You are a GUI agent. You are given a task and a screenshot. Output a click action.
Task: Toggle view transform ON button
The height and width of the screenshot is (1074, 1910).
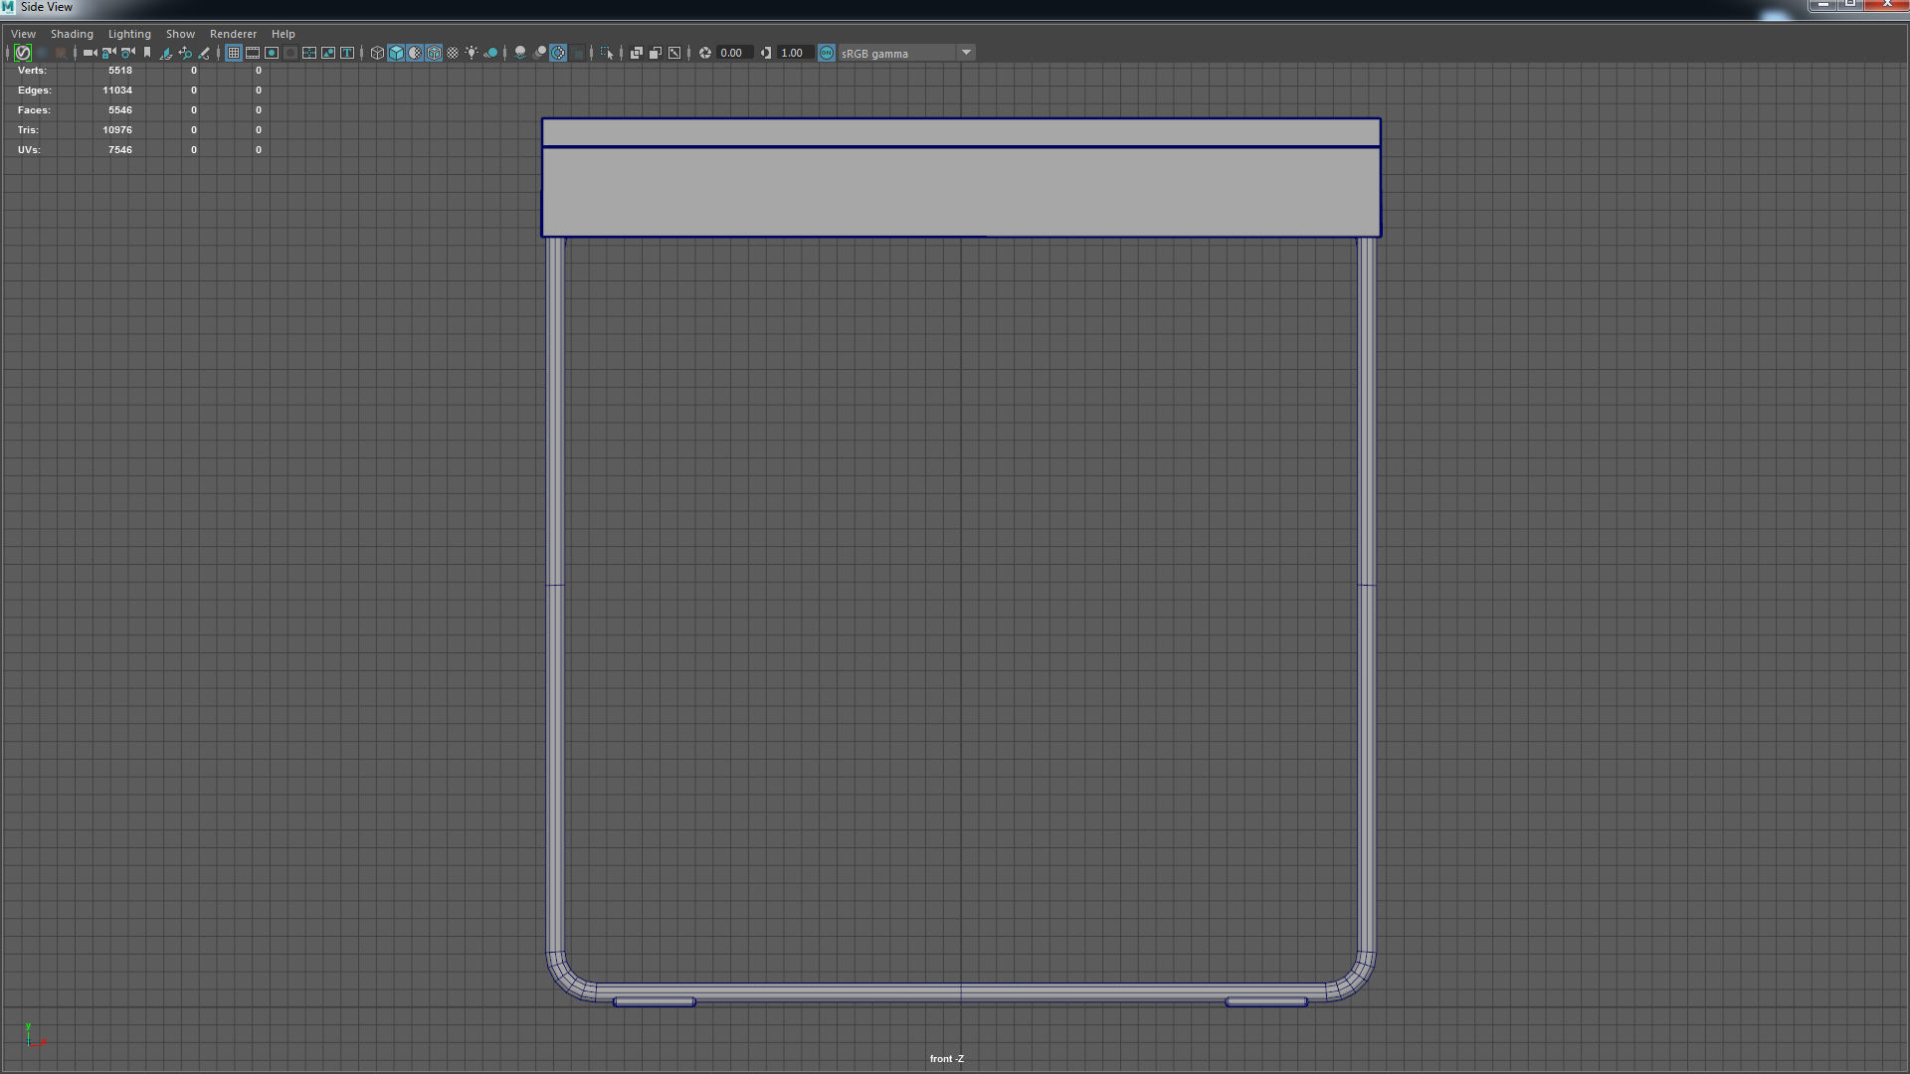pyautogui.click(x=827, y=53)
